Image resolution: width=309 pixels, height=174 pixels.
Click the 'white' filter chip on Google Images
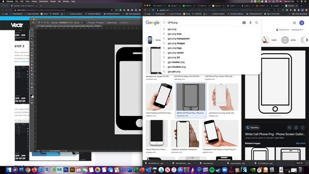289,40
